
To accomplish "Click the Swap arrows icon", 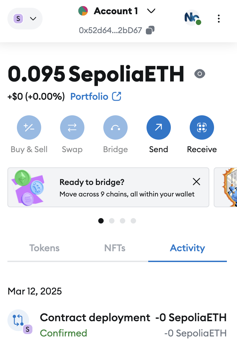I will (x=72, y=127).
